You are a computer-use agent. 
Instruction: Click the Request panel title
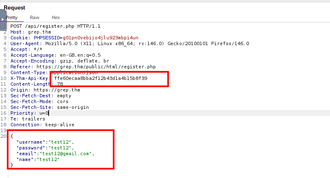15,7
